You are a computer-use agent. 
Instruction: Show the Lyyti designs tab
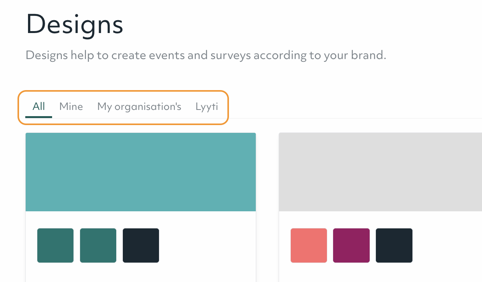pos(207,106)
